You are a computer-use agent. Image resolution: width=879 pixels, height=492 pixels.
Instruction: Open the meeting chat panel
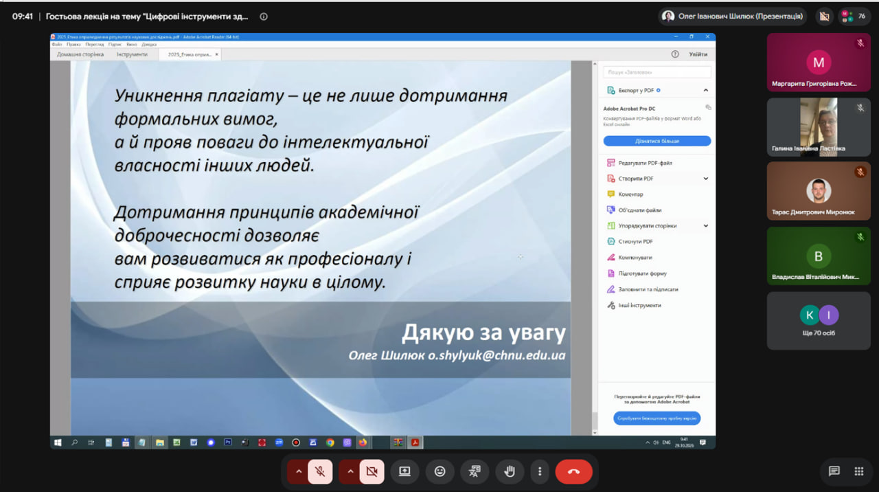point(834,471)
